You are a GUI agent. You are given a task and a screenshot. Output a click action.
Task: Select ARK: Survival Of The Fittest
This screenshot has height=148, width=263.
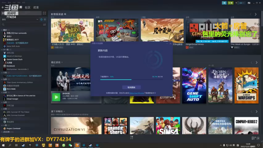tap(18, 112)
